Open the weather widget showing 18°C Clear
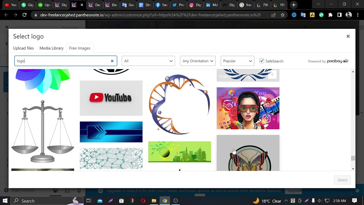 267,201
